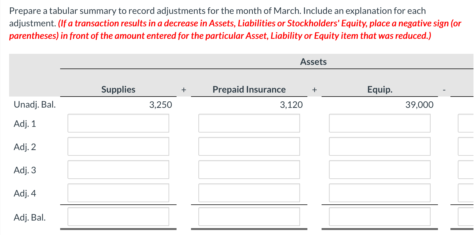Image resolution: width=474 pixels, height=235 pixels.
Task: Select the Prepaid Insurance column header
Action: tap(249, 89)
